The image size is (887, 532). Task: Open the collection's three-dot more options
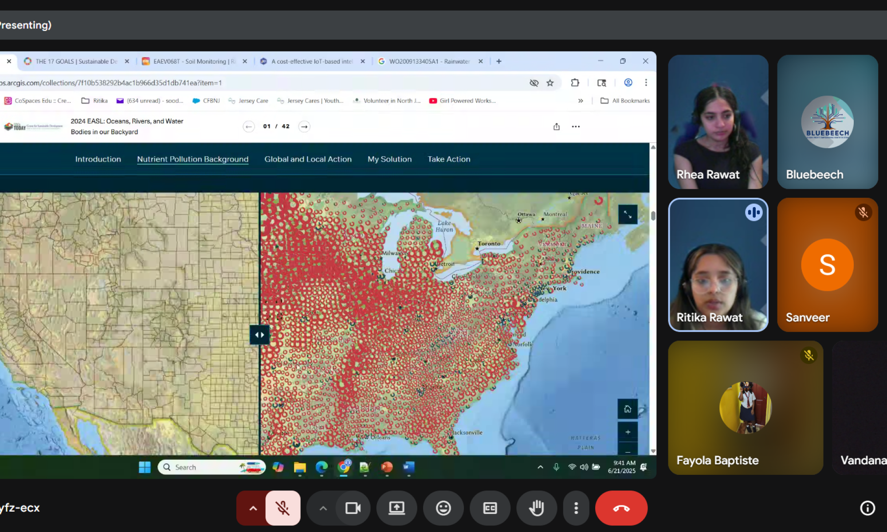click(x=576, y=127)
